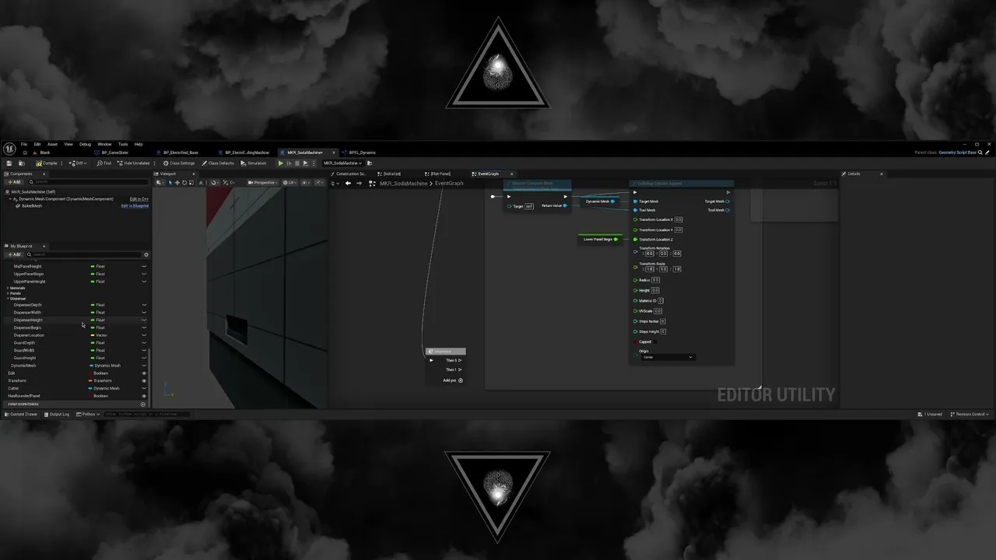This screenshot has width=996, height=560.
Task: Toggle closed-eye visibility for MidPanelHeight variable
Action: 144,267
